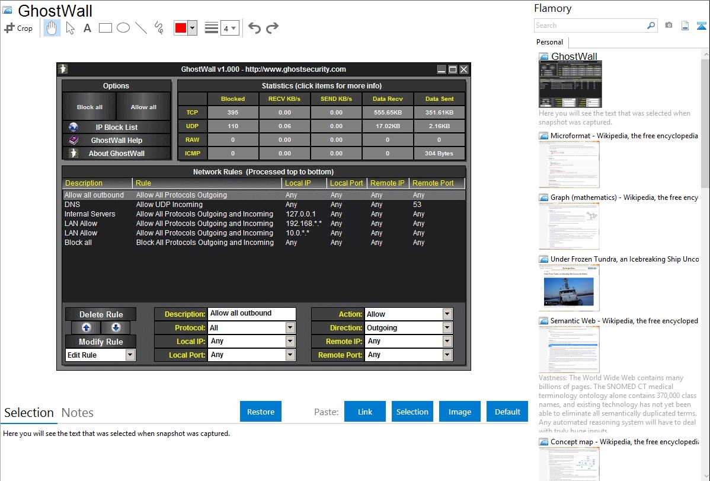Open the Semantic Web snapshot thumbnail
The height and width of the screenshot is (481, 710).
pos(569,349)
